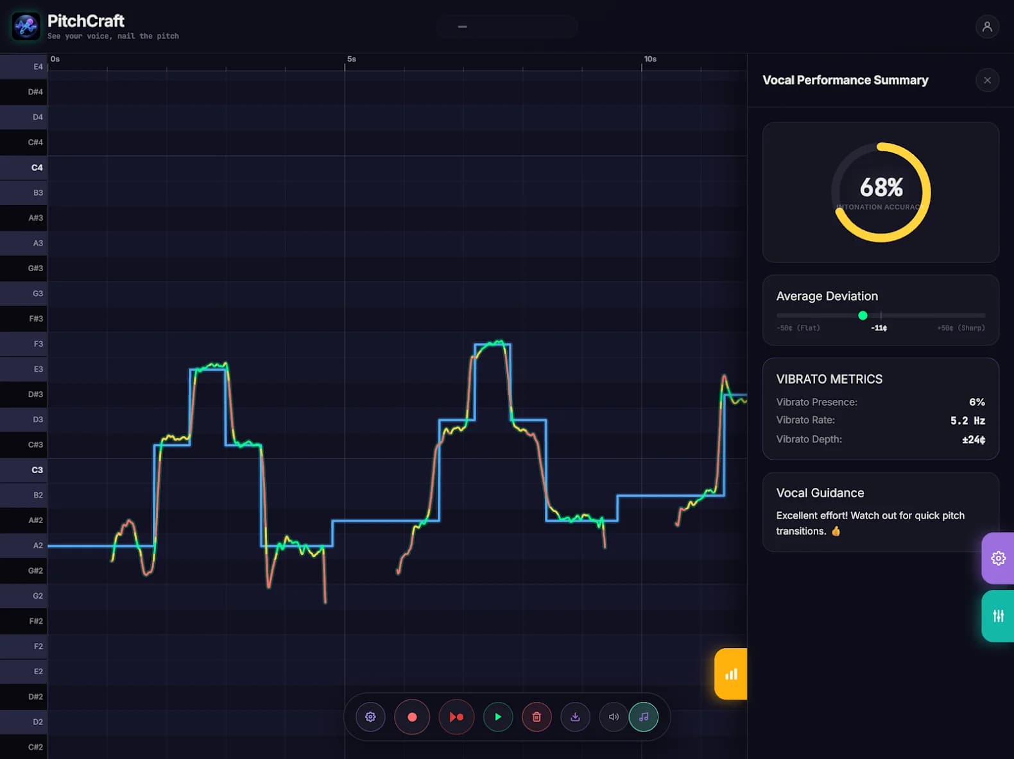Image resolution: width=1014 pixels, height=759 pixels.
Task: Delete recording with the trash icon
Action: [x=537, y=717]
